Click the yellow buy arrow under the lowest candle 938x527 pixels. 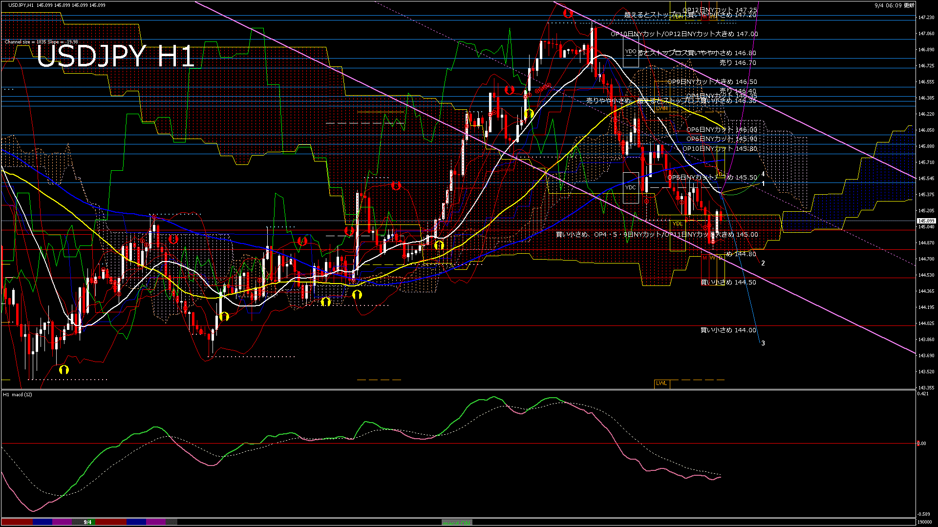click(x=64, y=370)
